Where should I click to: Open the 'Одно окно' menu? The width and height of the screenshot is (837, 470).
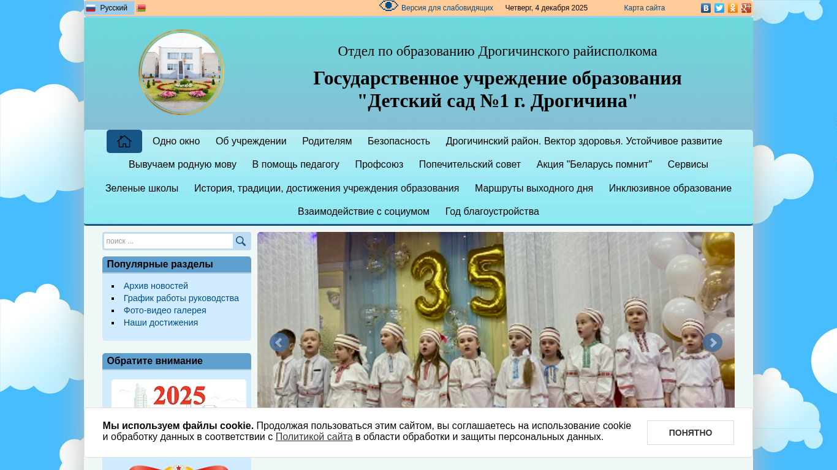click(176, 141)
